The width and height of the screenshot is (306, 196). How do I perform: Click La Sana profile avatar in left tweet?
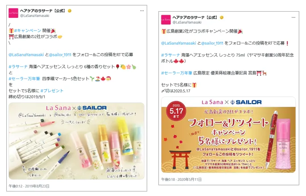(13, 13)
